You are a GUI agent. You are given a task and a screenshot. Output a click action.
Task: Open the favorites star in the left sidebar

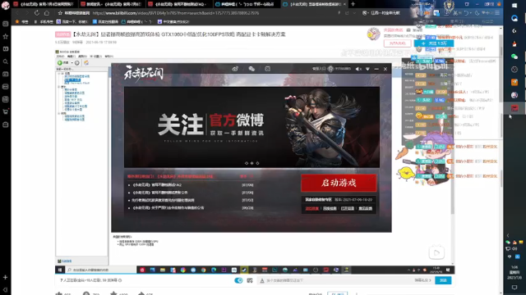tap(6, 36)
